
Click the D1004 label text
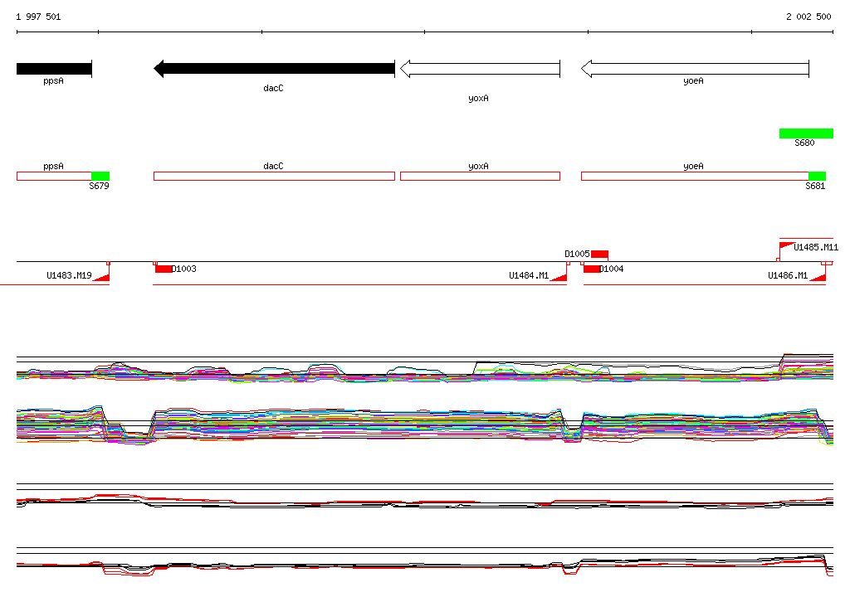(611, 269)
